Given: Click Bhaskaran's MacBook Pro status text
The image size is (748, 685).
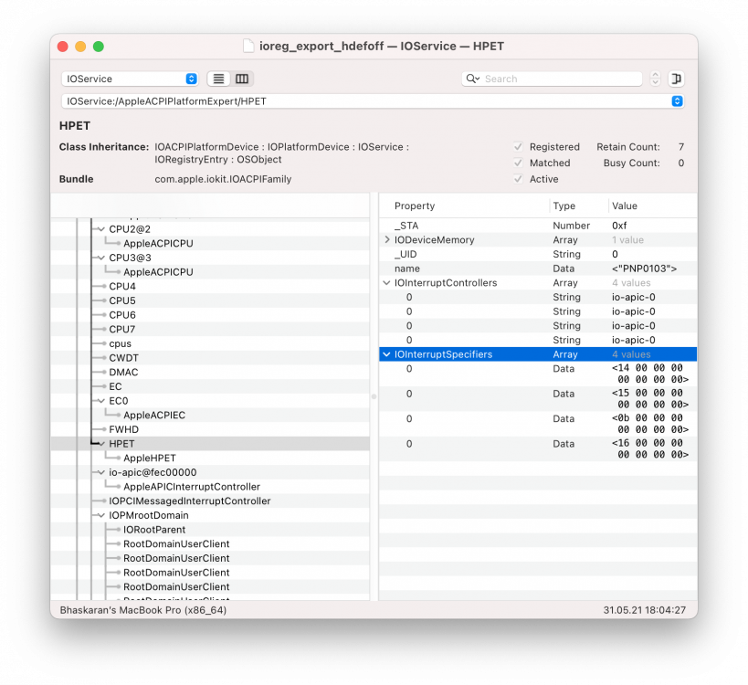Looking at the screenshot, I should click(143, 610).
